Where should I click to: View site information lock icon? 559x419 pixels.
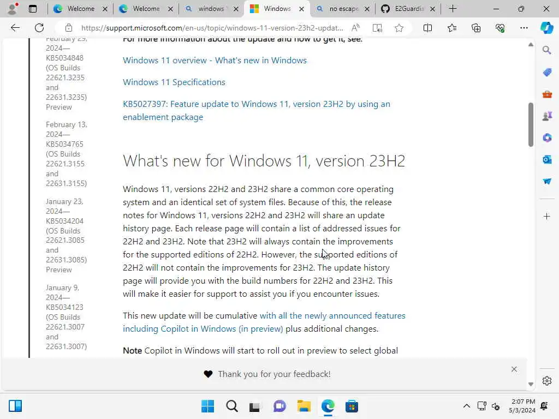click(x=69, y=28)
